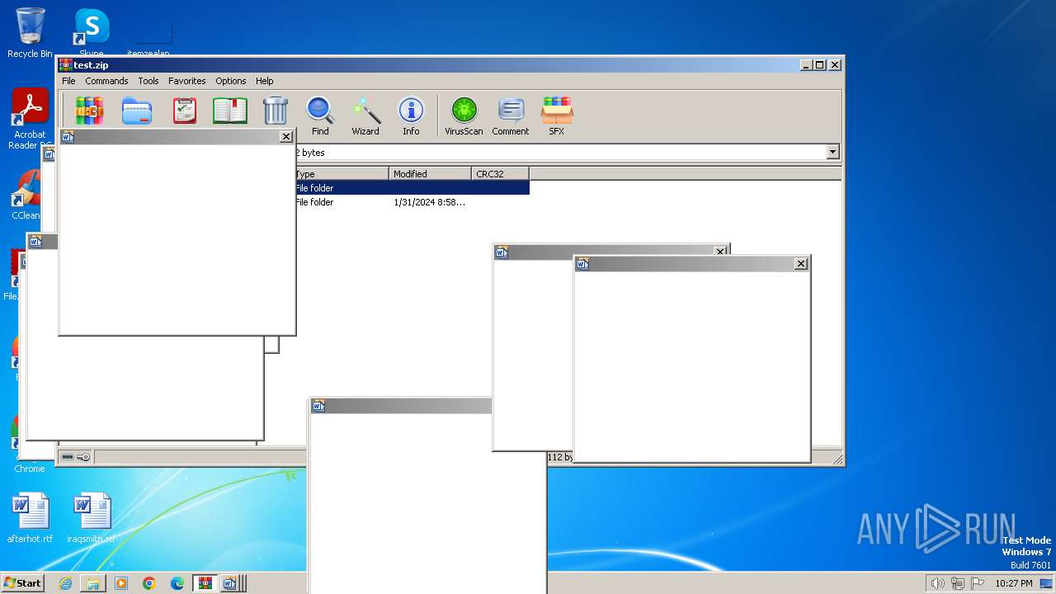The height and width of the screenshot is (594, 1056).
Task: Open the Action Center flag icon
Action: point(978,583)
